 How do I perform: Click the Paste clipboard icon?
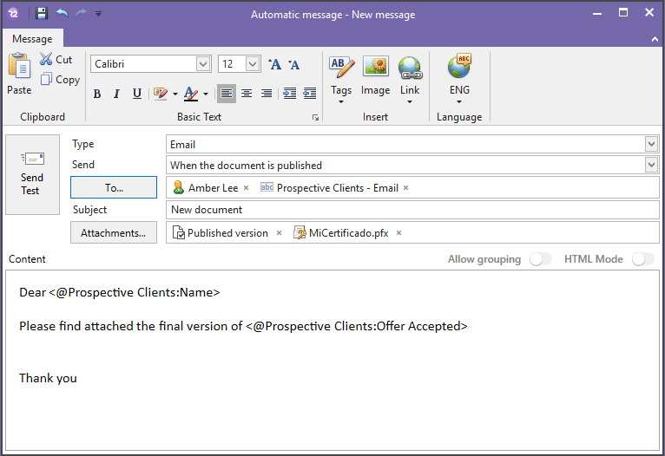[x=19, y=65]
